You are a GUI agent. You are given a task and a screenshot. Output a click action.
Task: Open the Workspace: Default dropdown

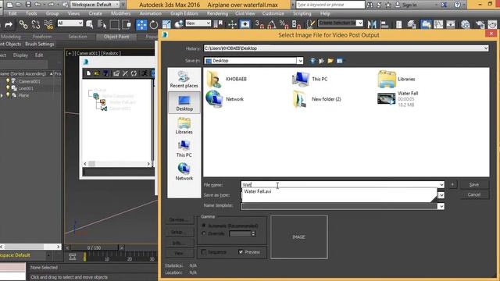(95, 5)
